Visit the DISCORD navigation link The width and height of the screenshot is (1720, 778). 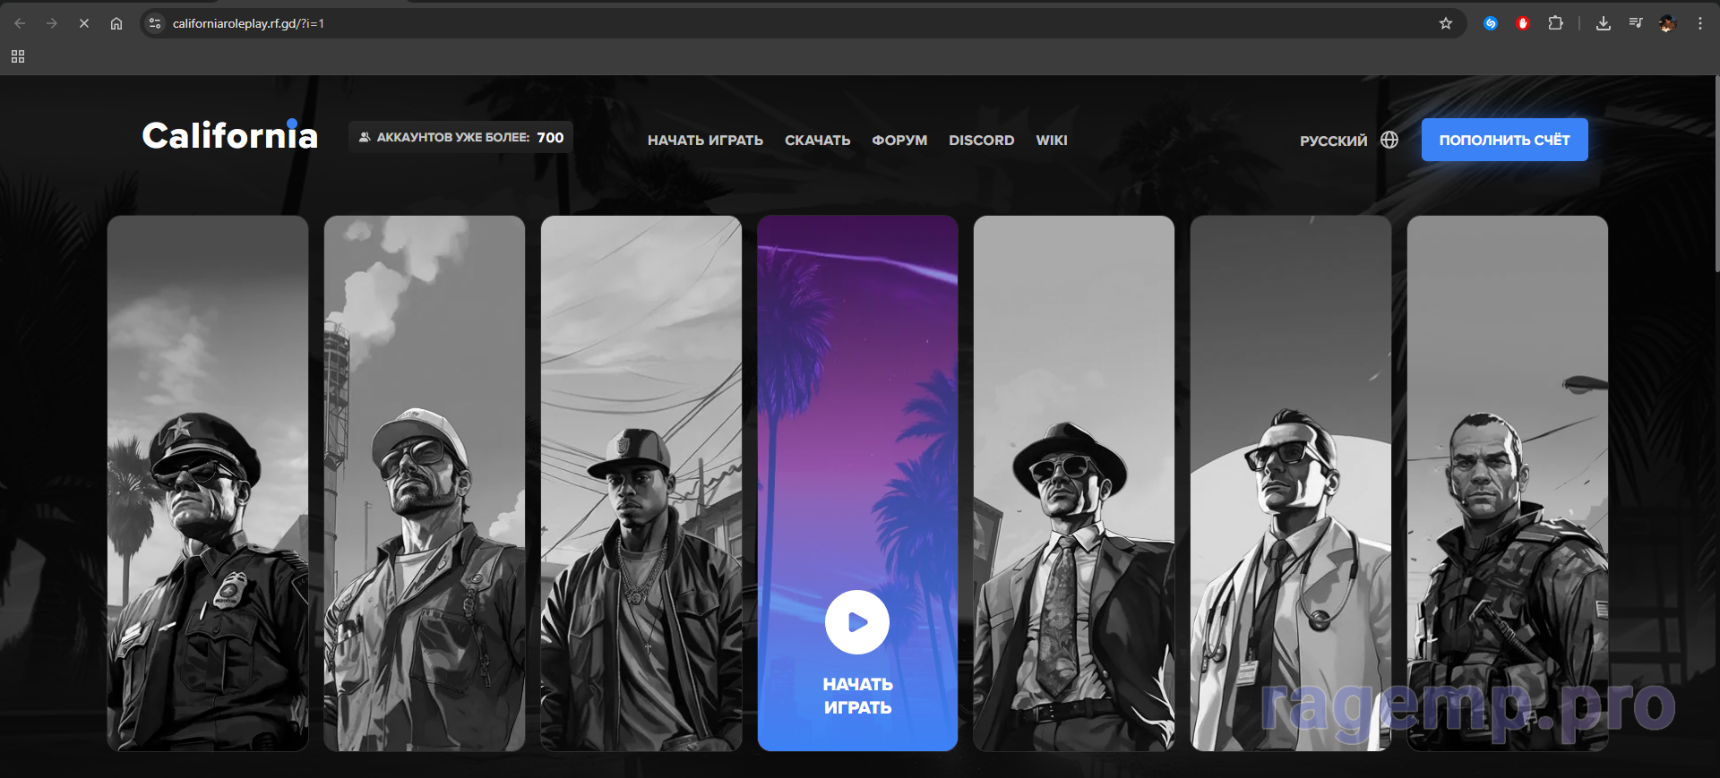pos(981,141)
